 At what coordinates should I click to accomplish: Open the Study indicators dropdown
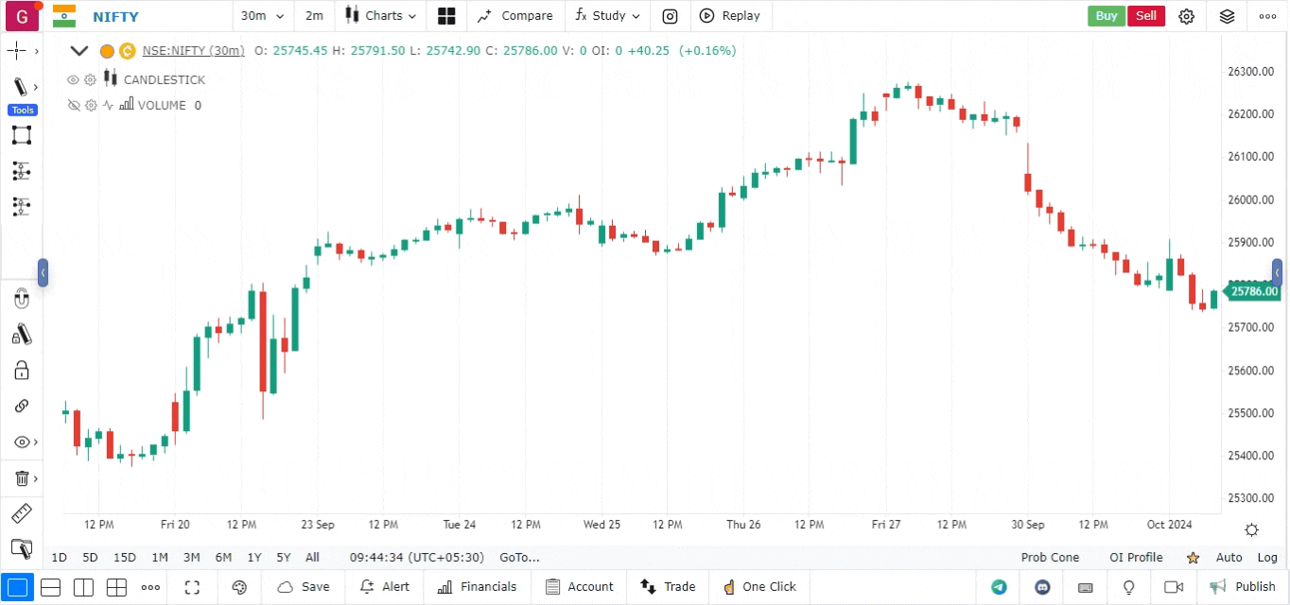click(607, 16)
